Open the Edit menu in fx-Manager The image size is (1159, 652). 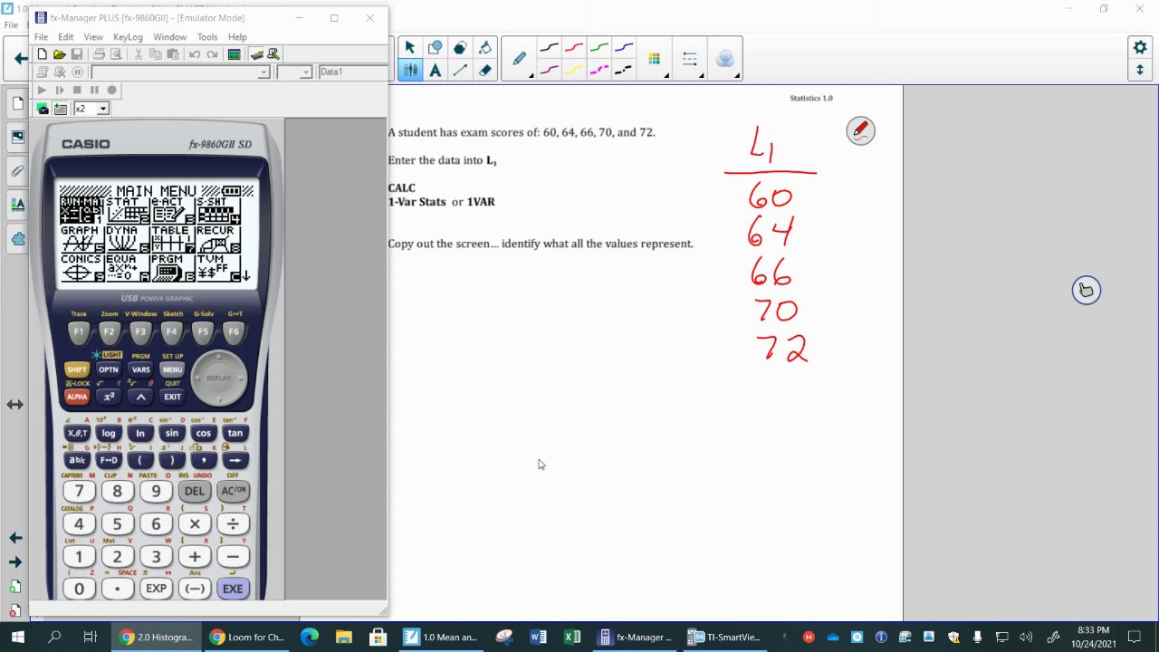(66, 37)
